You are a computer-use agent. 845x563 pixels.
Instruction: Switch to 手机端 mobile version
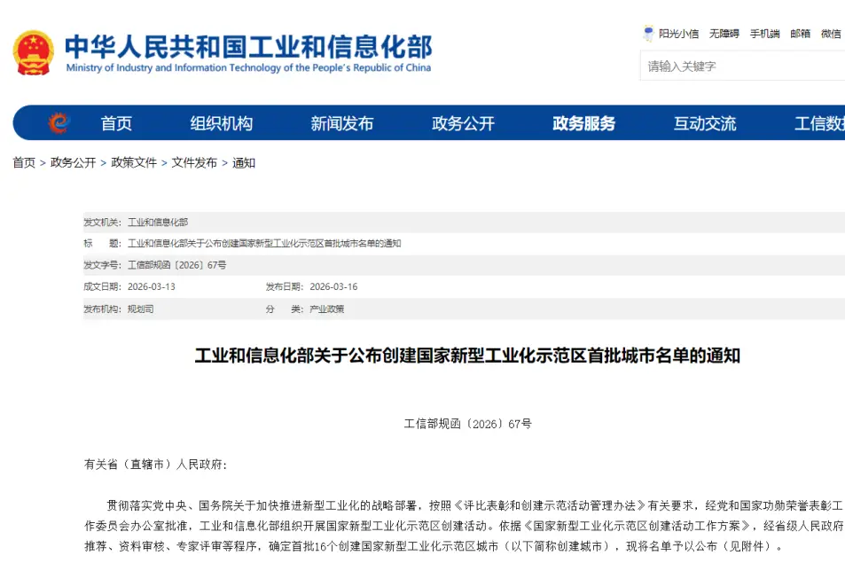tap(764, 34)
